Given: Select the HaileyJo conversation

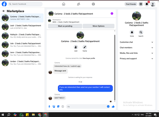Looking at the screenshot, I should (22, 36).
